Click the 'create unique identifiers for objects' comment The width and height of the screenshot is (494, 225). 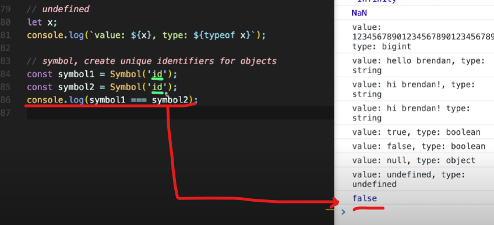click(151, 61)
